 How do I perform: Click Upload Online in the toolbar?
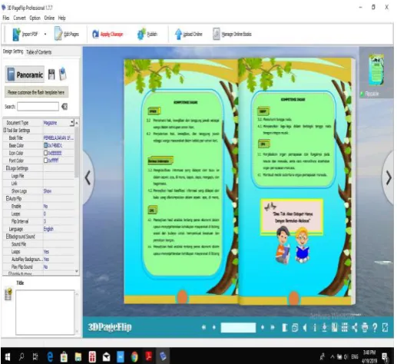(189, 34)
